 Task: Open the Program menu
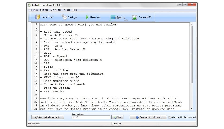pyautogui.click(x=33, y=10)
